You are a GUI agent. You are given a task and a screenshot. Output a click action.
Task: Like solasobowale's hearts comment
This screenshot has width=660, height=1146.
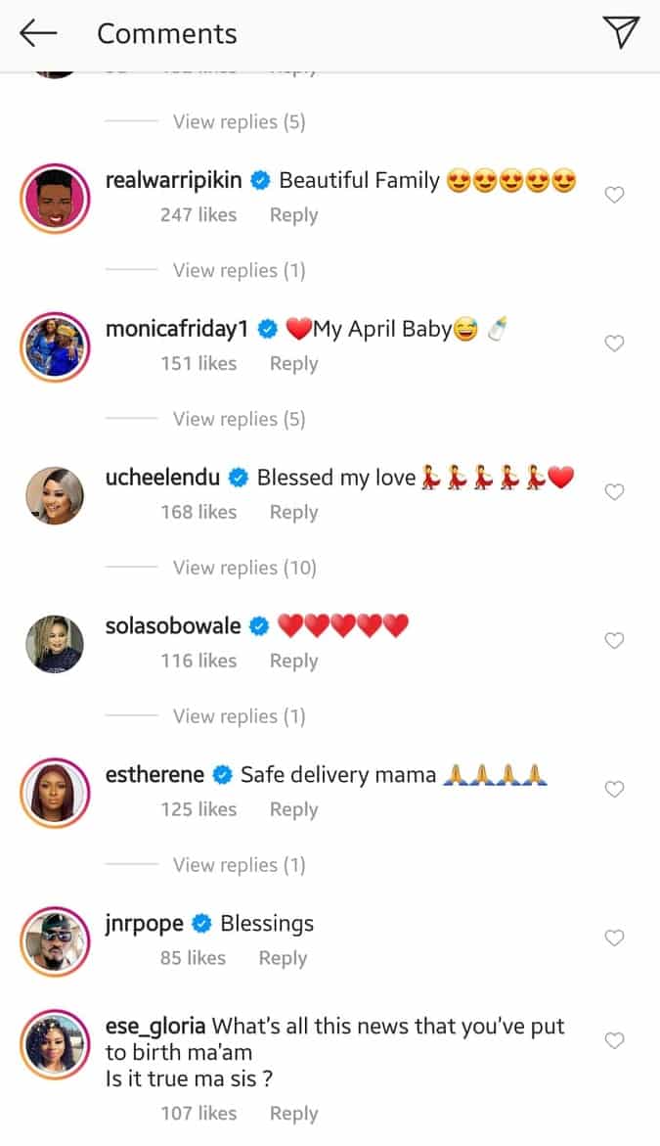click(x=614, y=641)
